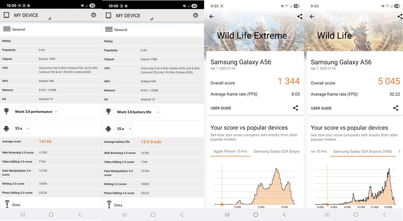Screen dimensions: 403x221
Task: Open 15.x version dropdown in first panel
Action: [x=21, y=128]
